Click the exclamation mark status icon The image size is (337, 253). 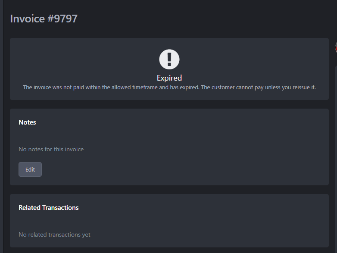click(169, 59)
